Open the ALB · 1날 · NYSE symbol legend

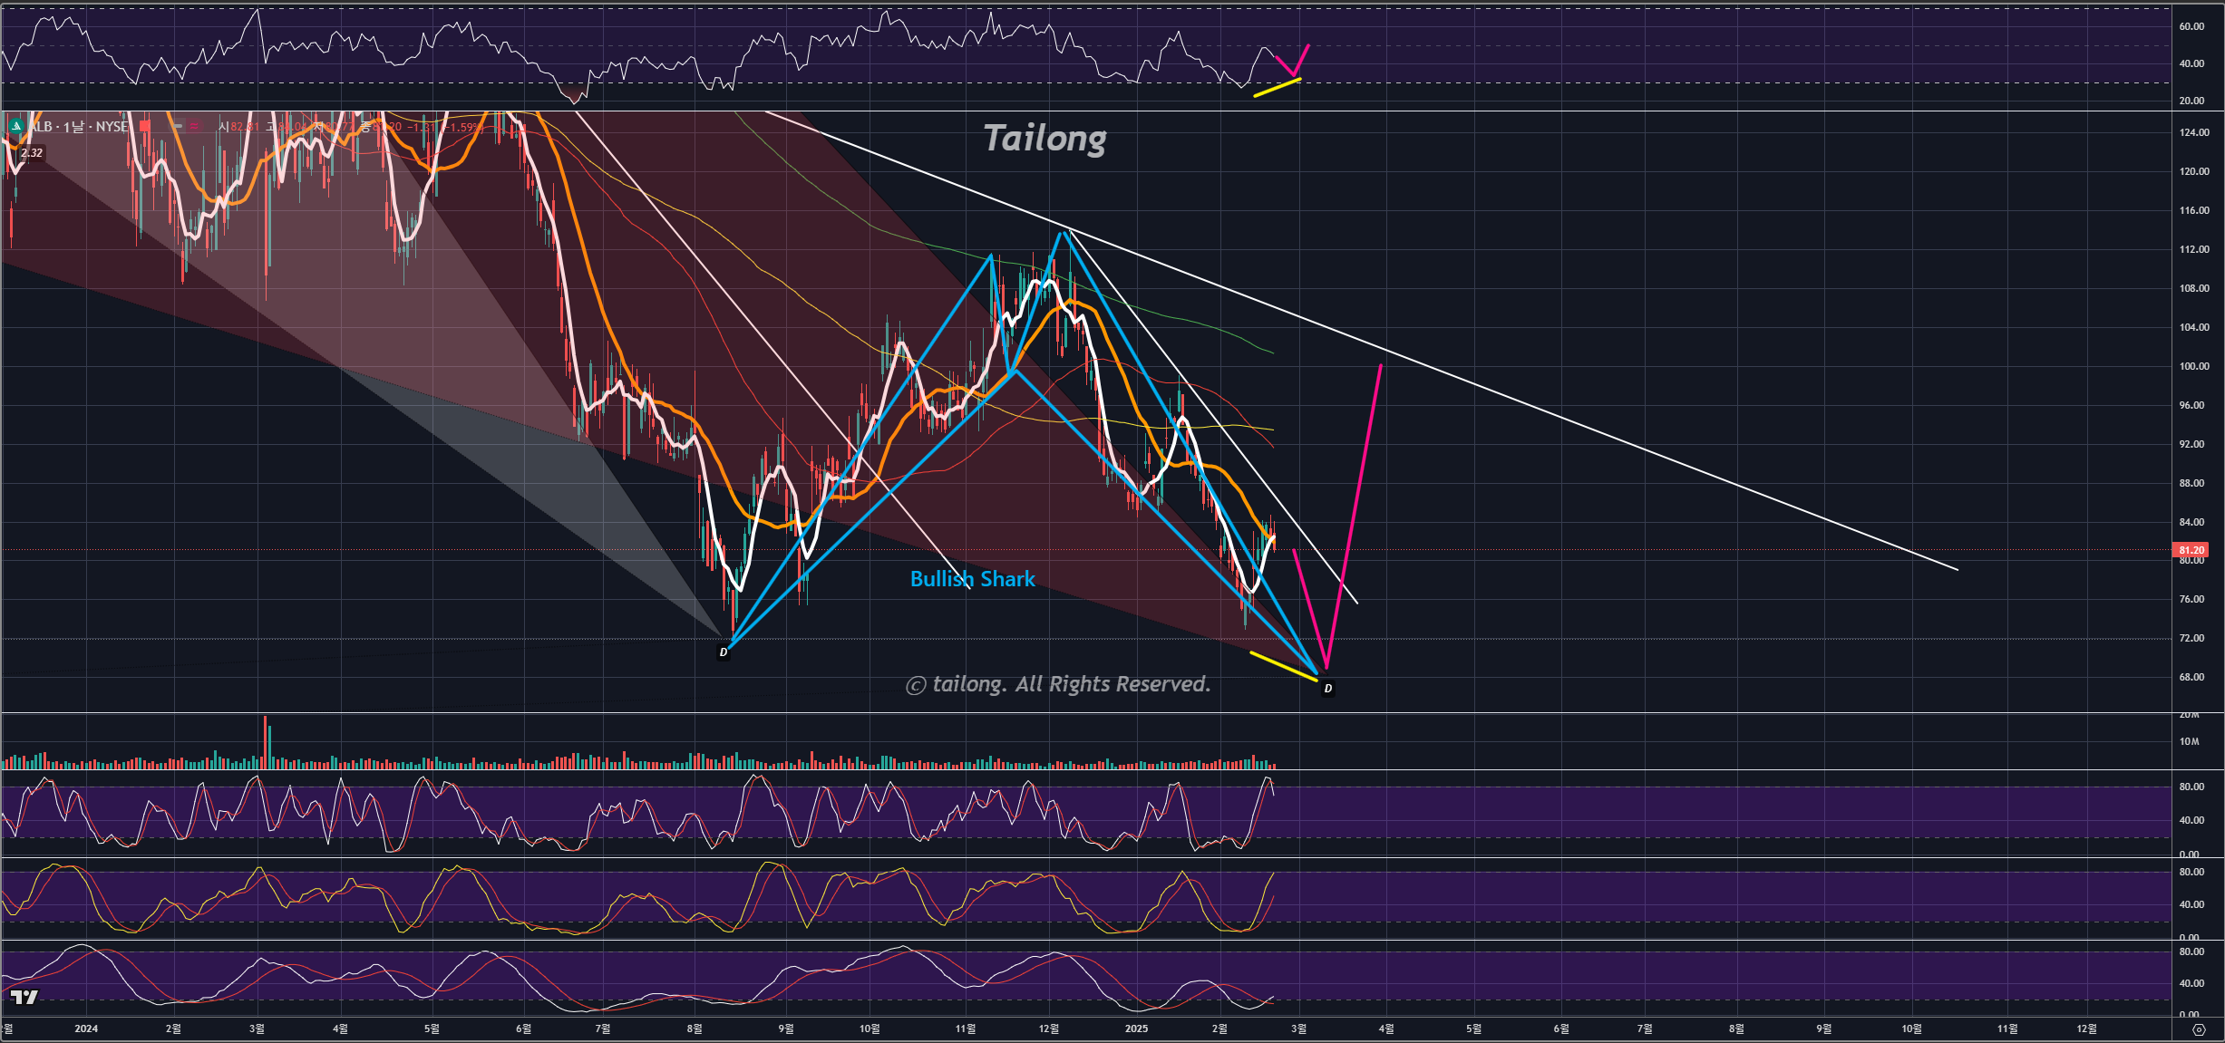[79, 127]
